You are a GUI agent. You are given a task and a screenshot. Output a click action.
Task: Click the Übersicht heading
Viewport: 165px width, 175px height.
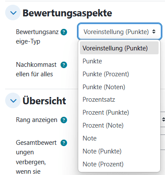coord(44,100)
